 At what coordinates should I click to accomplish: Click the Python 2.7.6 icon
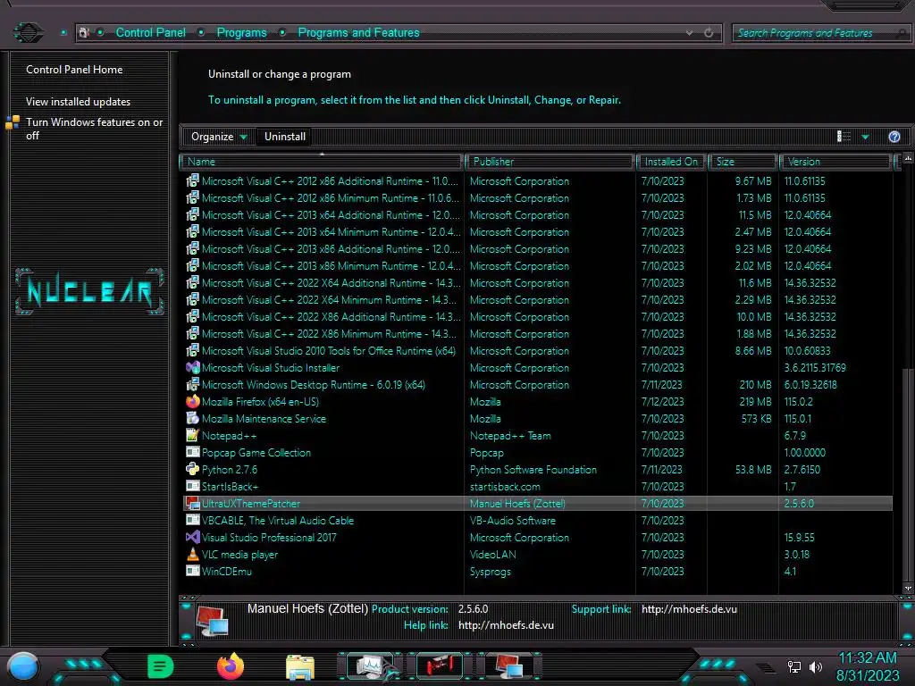pyautogui.click(x=193, y=469)
